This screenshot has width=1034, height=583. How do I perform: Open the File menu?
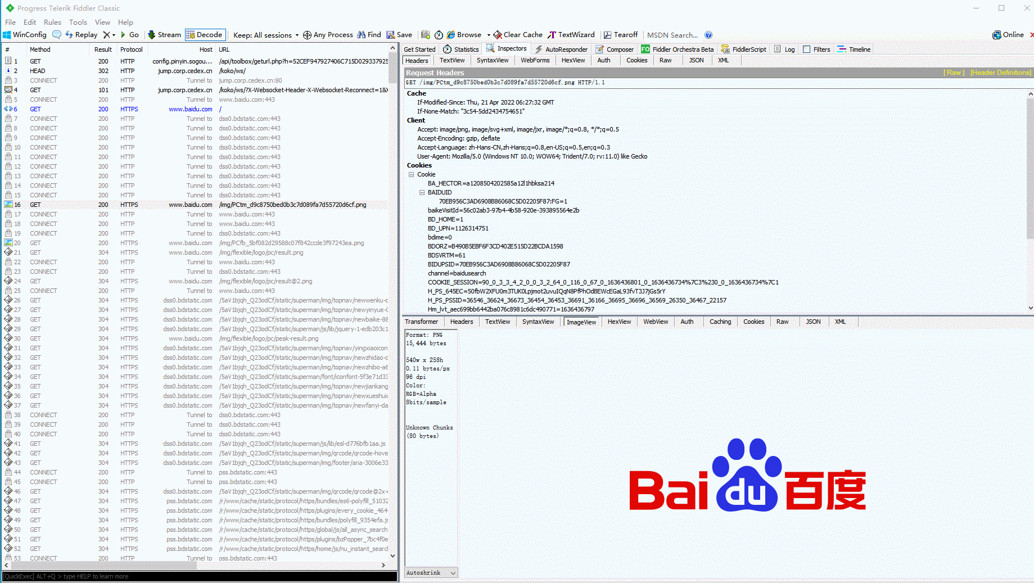(10, 22)
